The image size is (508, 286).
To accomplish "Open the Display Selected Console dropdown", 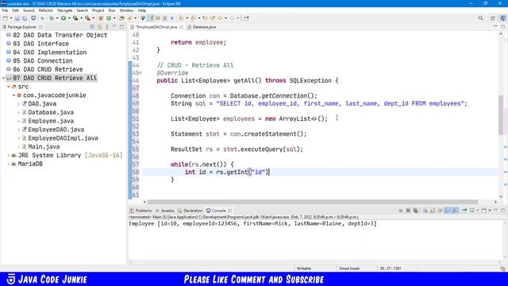I will click(477, 211).
